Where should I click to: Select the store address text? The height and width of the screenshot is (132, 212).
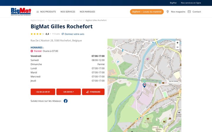coord(56,40)
